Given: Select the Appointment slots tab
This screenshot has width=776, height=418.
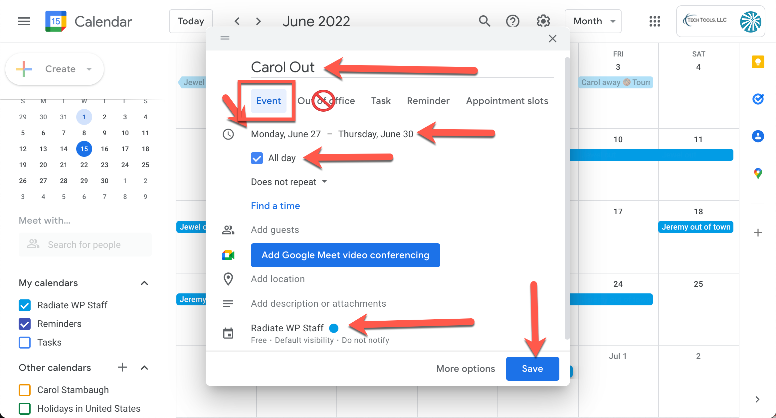Looking at the screenshot, I should (x=507, y=101).
